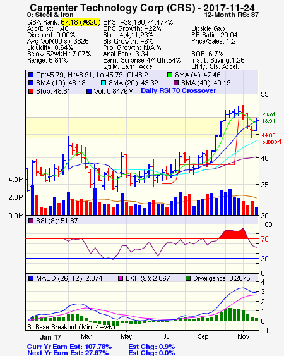Viewport: 284px width, 356px height.
Task: Click the Qtrly. Earn. Accel. label
Action: (x=129, y=66)
